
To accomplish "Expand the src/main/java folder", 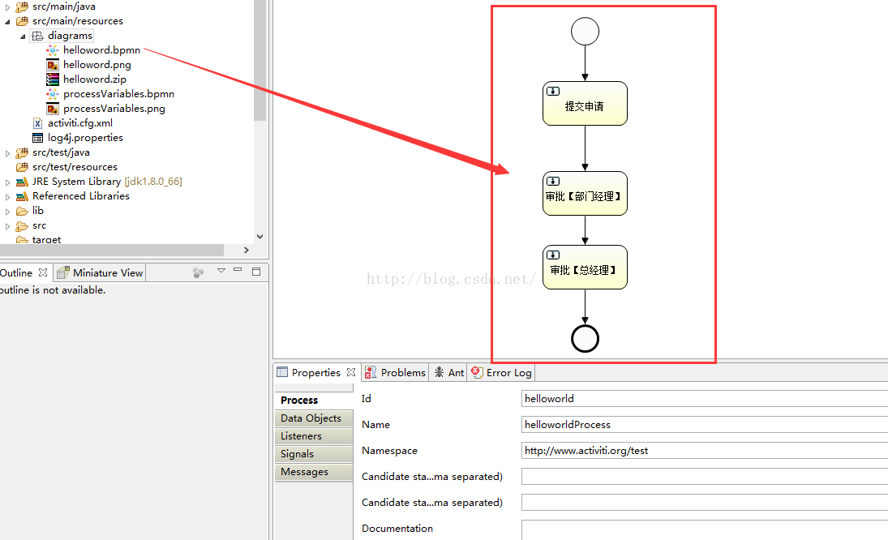I will coord(7,7).
